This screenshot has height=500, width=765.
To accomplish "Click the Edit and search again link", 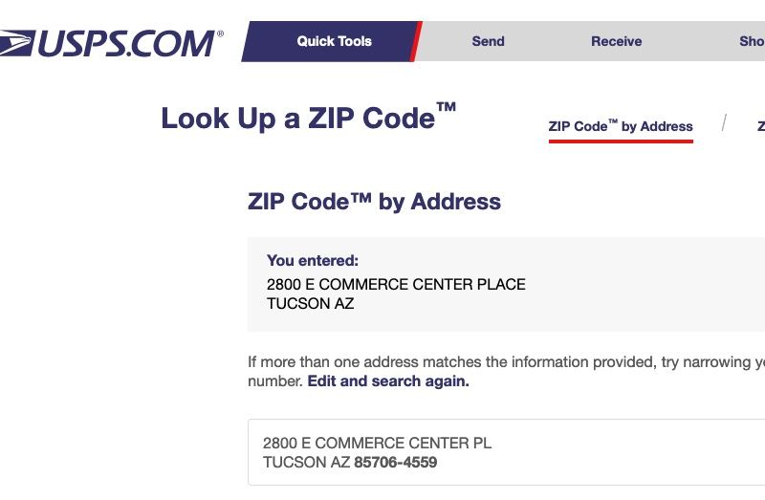I will pos(388,381).
